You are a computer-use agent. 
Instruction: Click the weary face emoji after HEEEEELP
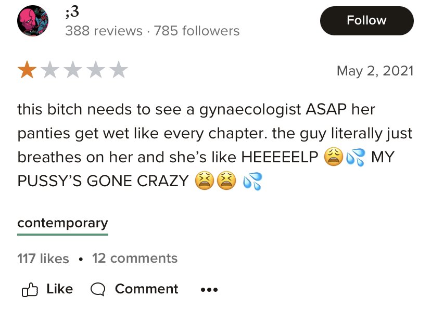click(334, 157)
